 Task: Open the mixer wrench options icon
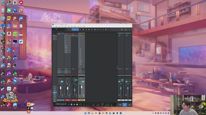click(x=55, y=37)
